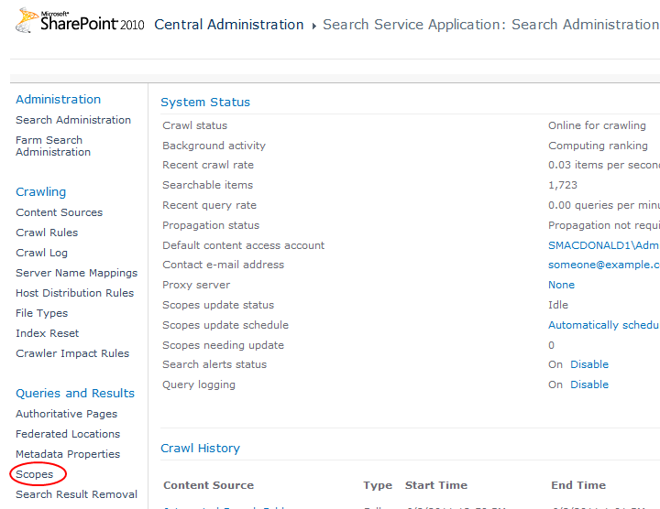
Task: Open Crawler Impact Rules
Action: [x=72, y=353]
